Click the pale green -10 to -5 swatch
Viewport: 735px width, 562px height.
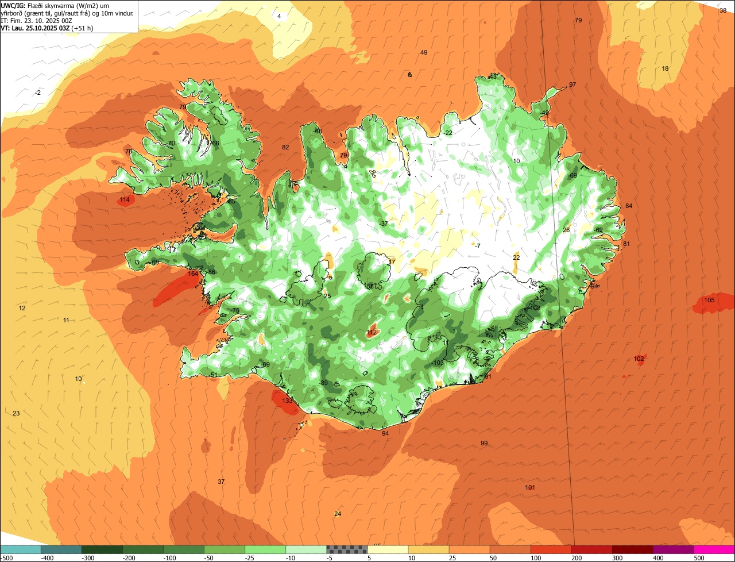(306, 549)
